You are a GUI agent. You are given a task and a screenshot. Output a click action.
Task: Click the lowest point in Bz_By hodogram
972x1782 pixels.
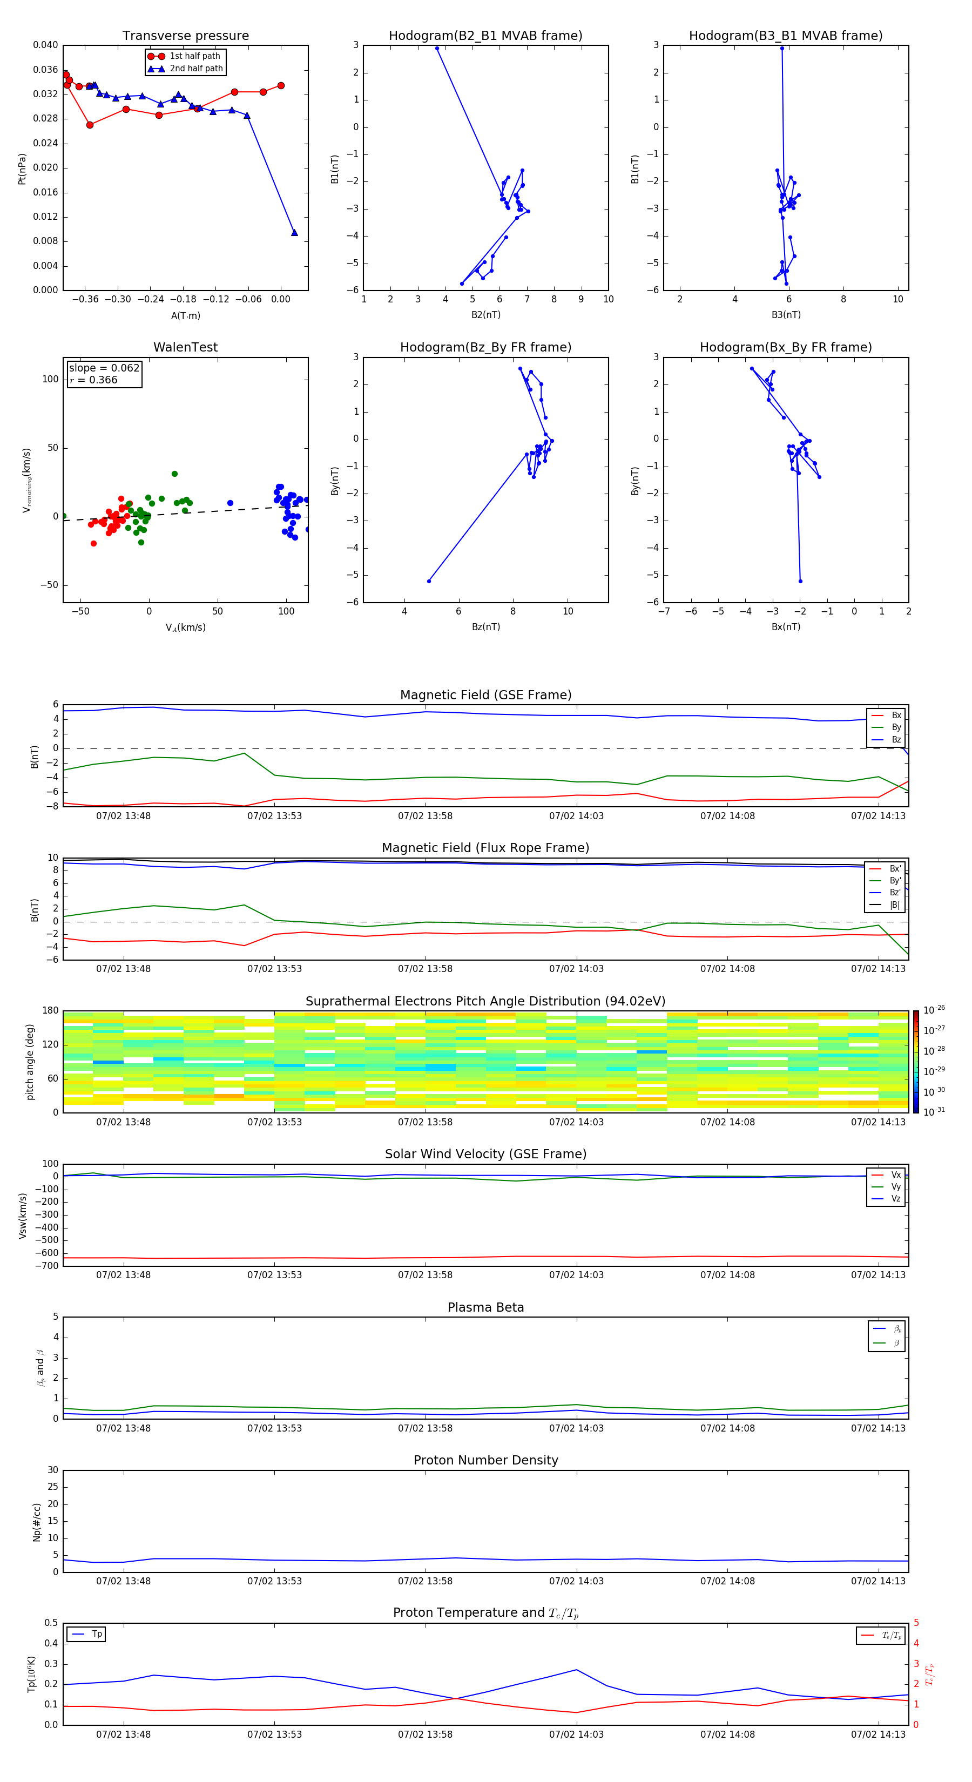tap(429, 581)
